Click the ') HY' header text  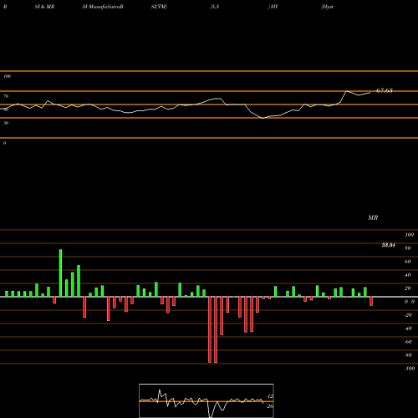(273, 7)
